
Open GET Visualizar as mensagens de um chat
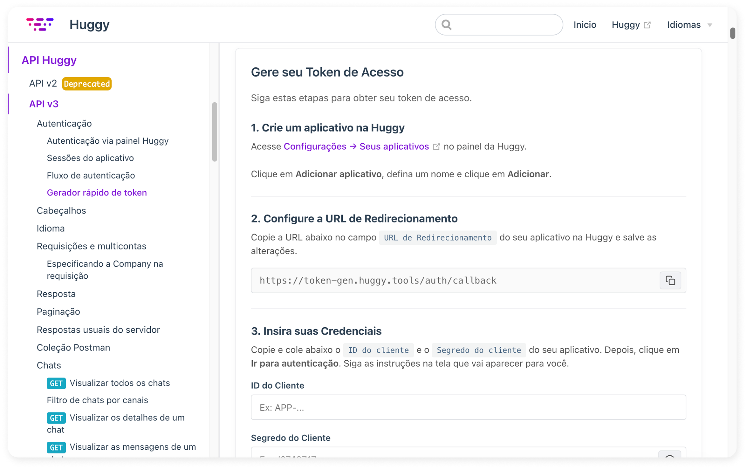121,447
